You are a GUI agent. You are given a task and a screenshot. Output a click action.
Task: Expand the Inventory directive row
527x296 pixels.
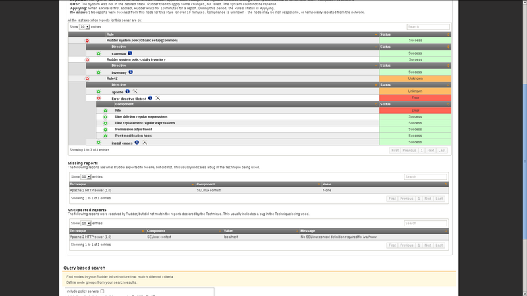click(99, 72)
